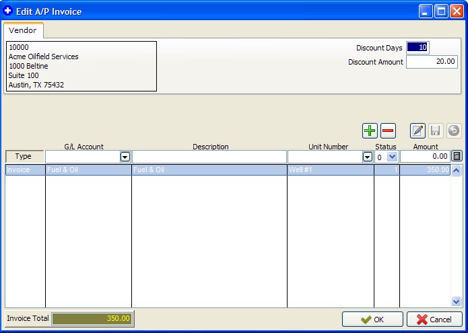Click the Invoice Total value 350.00
The image size is (468, 333).
point(92,319)
